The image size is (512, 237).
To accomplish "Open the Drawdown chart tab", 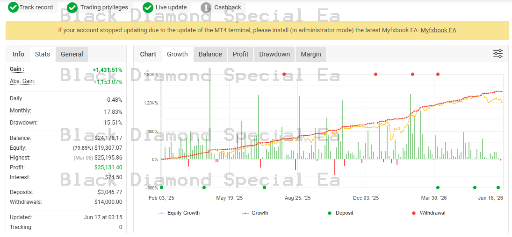I will tap(274, 54).
